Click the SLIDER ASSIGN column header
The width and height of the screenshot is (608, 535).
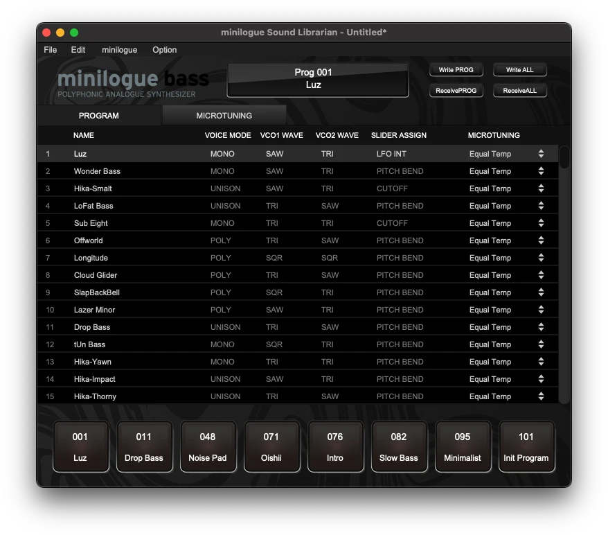coord(399,135)
